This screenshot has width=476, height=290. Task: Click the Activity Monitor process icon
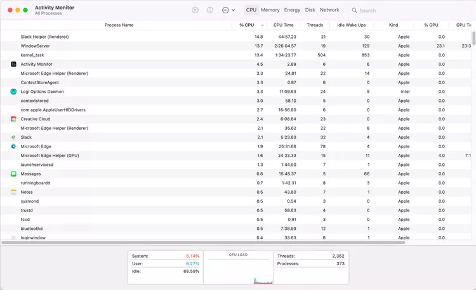point(13,64)
